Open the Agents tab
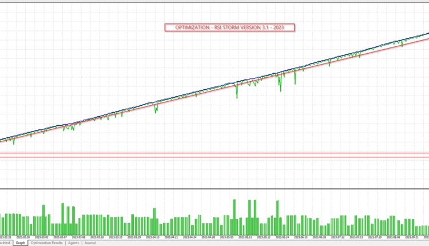Viewport: 429px width, 246px height. (74, 243)
